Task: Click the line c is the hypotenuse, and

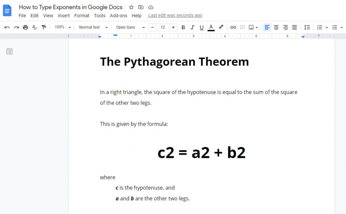Action: tap(145, 188)
